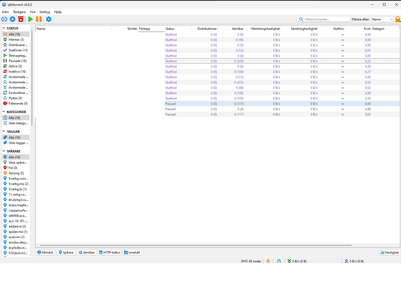
Task: Switch to the Spårare tab
Action: click(66, 252)
